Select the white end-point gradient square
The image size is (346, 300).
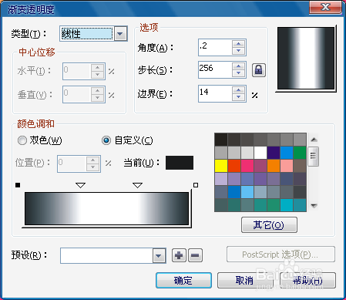(x=196, y=185)
